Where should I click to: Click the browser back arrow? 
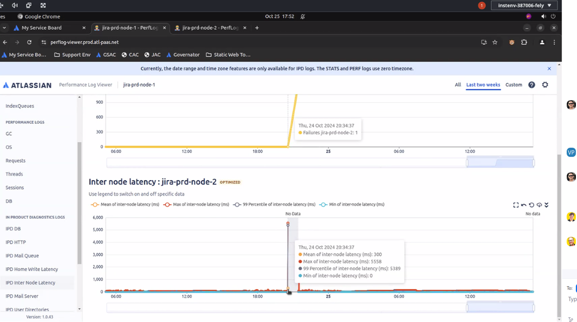click(5, 42)
